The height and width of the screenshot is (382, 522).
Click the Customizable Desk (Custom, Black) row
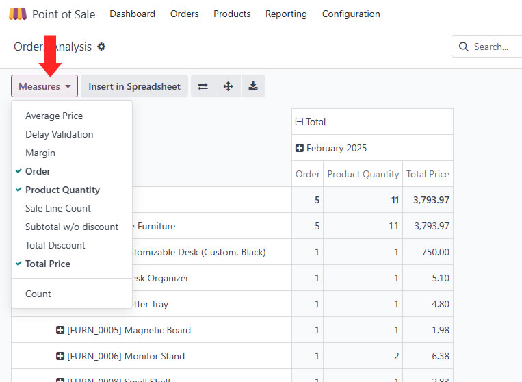click(x=199, y=252)
